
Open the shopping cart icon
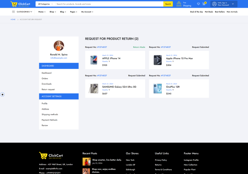(x=204, y=4)
